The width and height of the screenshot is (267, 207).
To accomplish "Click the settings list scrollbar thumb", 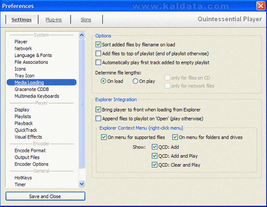I will click(x=82, y=103).
